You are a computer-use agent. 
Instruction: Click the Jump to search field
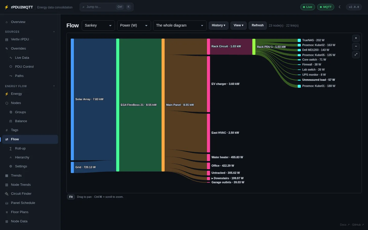pyautogui.click(x=107, y=7)
